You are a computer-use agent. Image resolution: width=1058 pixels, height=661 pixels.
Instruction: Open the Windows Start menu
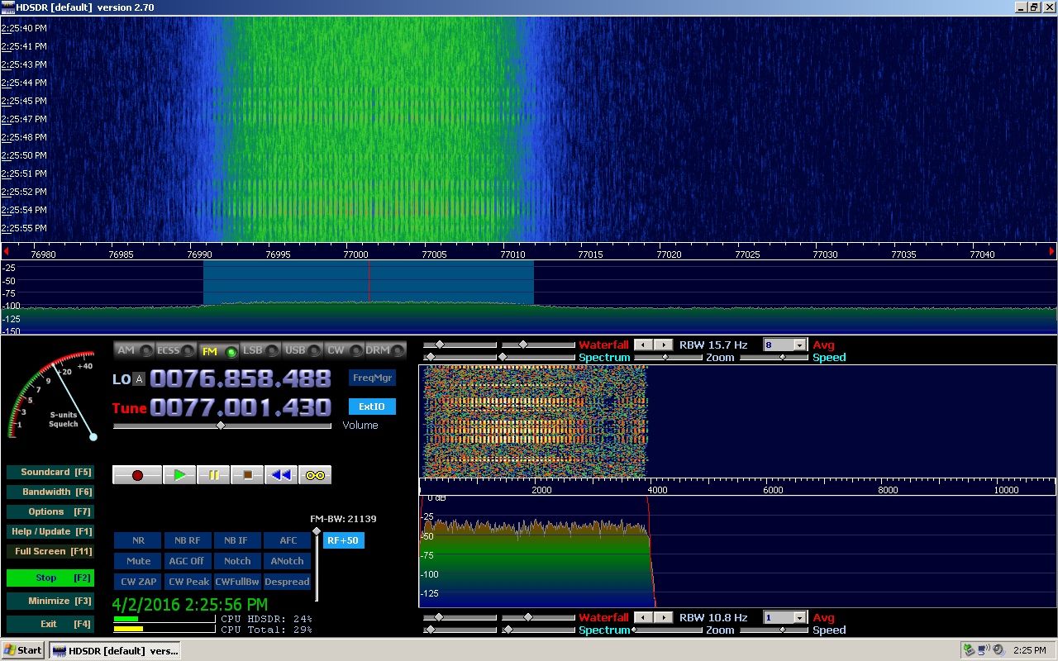coord(23,650)
